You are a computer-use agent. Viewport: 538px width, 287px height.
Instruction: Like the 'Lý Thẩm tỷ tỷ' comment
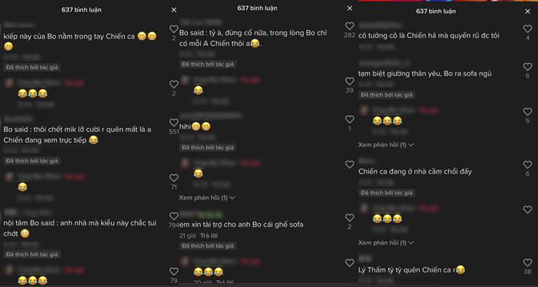(528, 263)
